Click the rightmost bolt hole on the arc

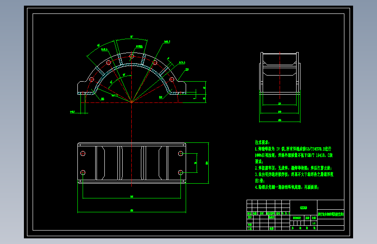coord(172,79)
